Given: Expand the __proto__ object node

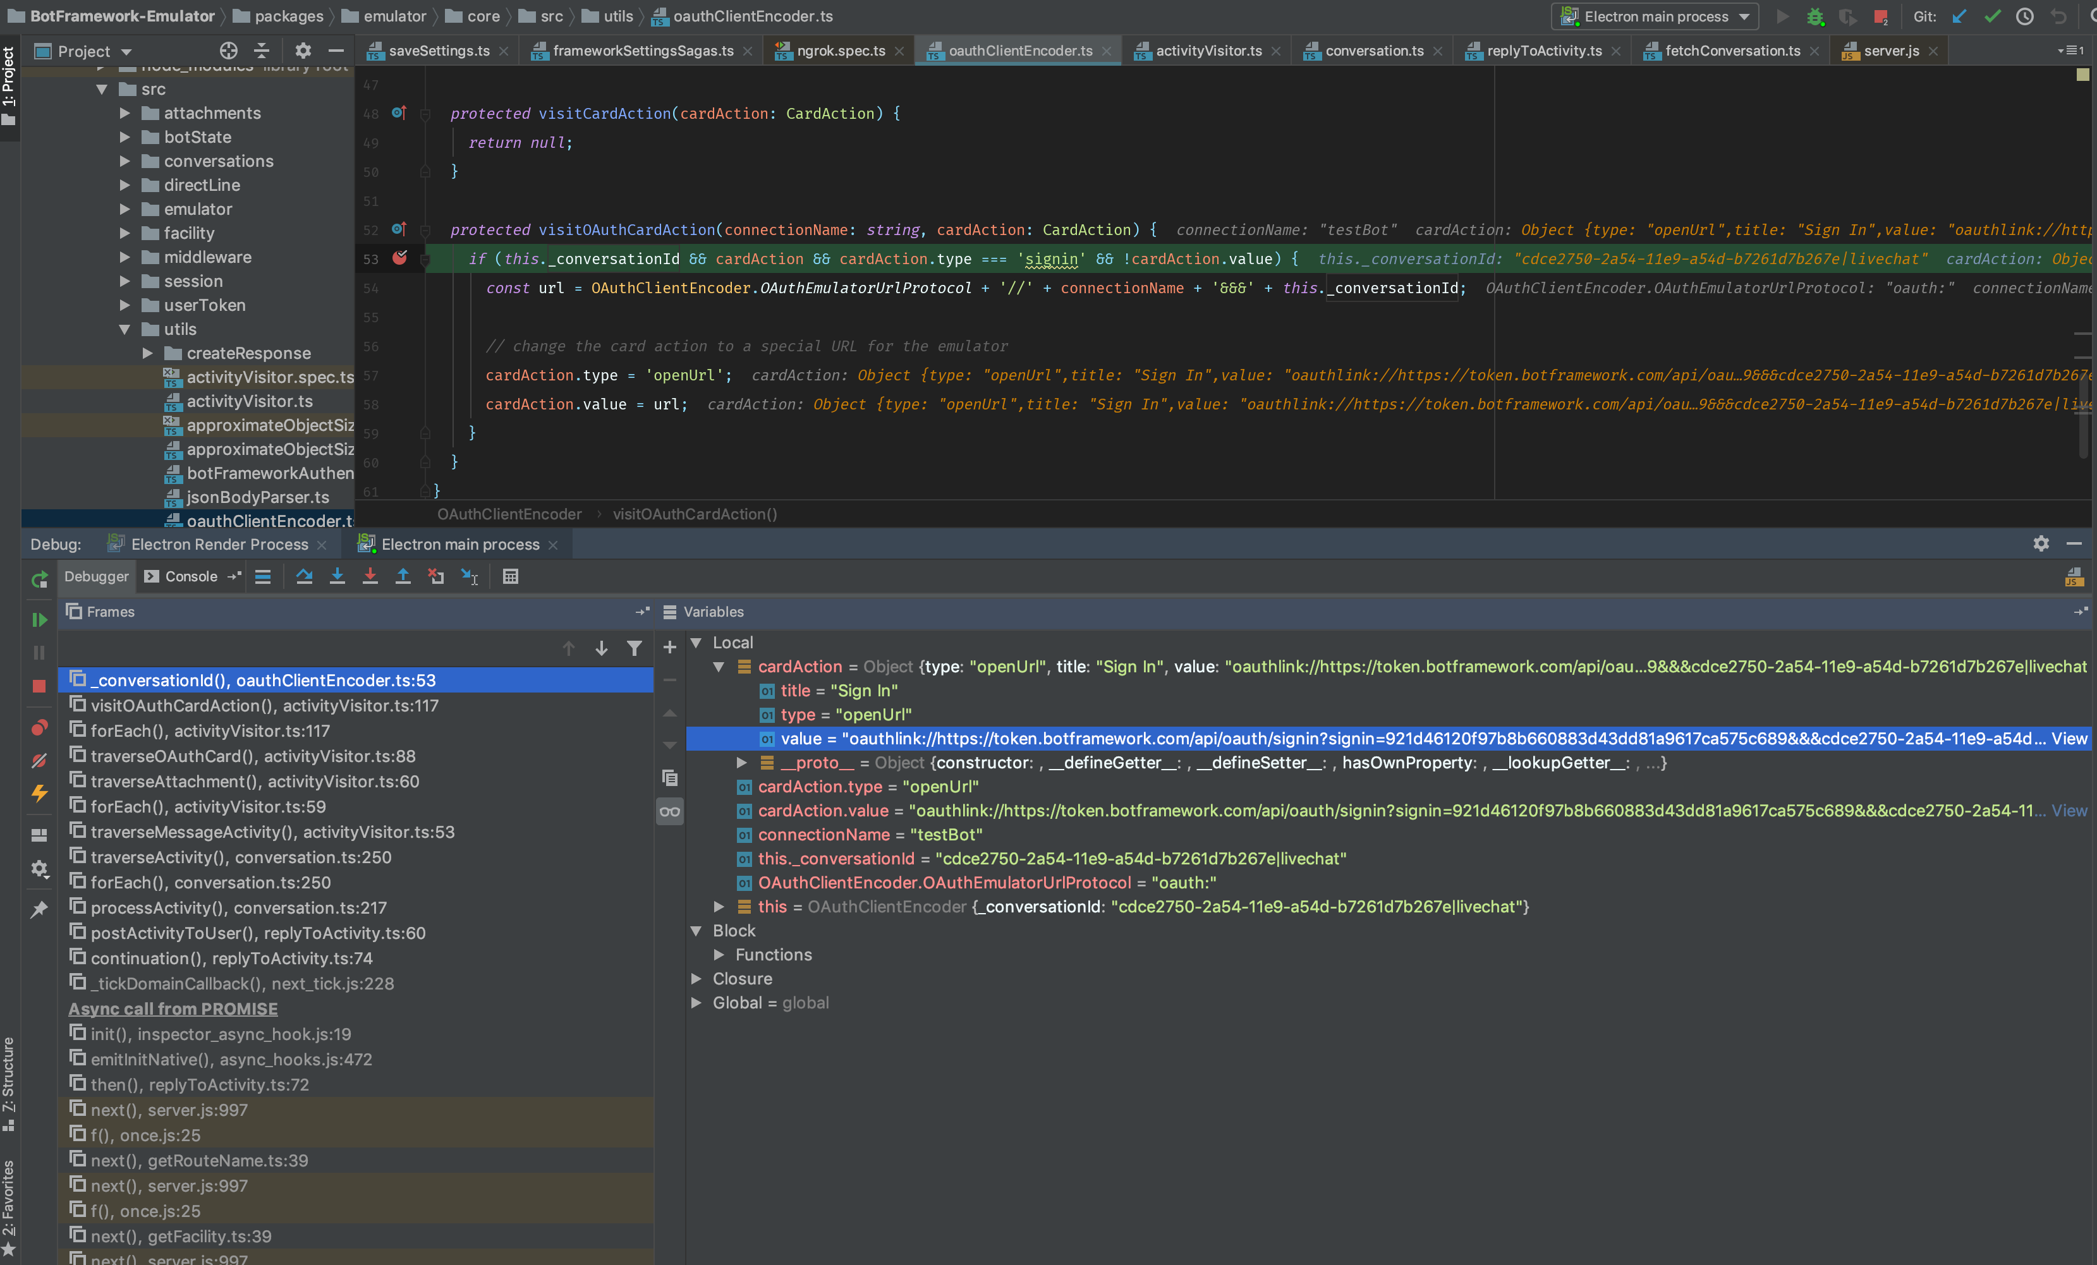Looking at the screenshot, I should click(x=742, y=763).
